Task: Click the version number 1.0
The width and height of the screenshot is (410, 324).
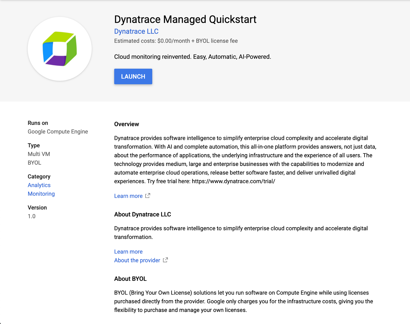Action: tap(32, 216)
